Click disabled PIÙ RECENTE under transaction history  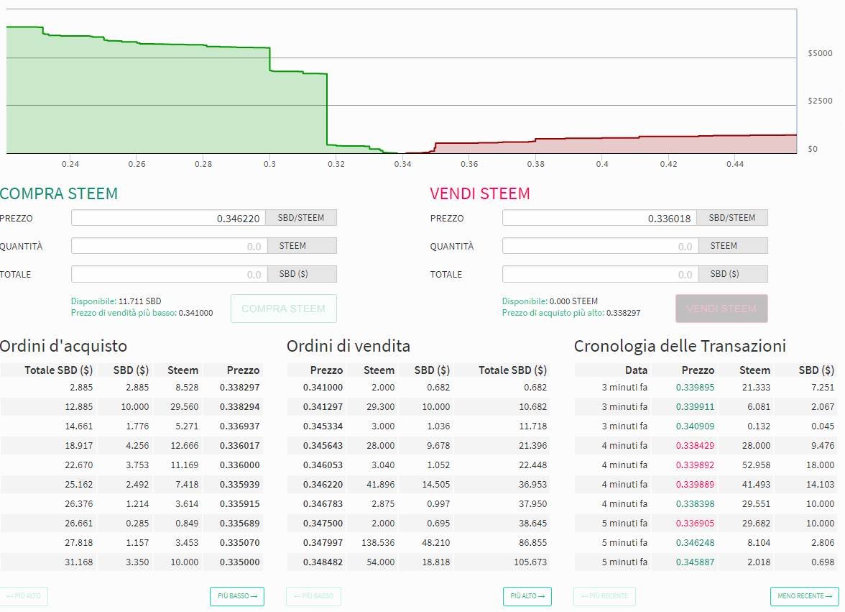(605, 596)
